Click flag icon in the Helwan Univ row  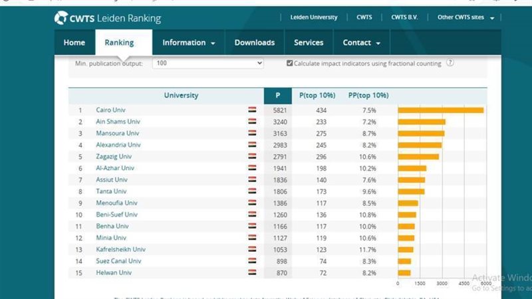tap(253, 273)
